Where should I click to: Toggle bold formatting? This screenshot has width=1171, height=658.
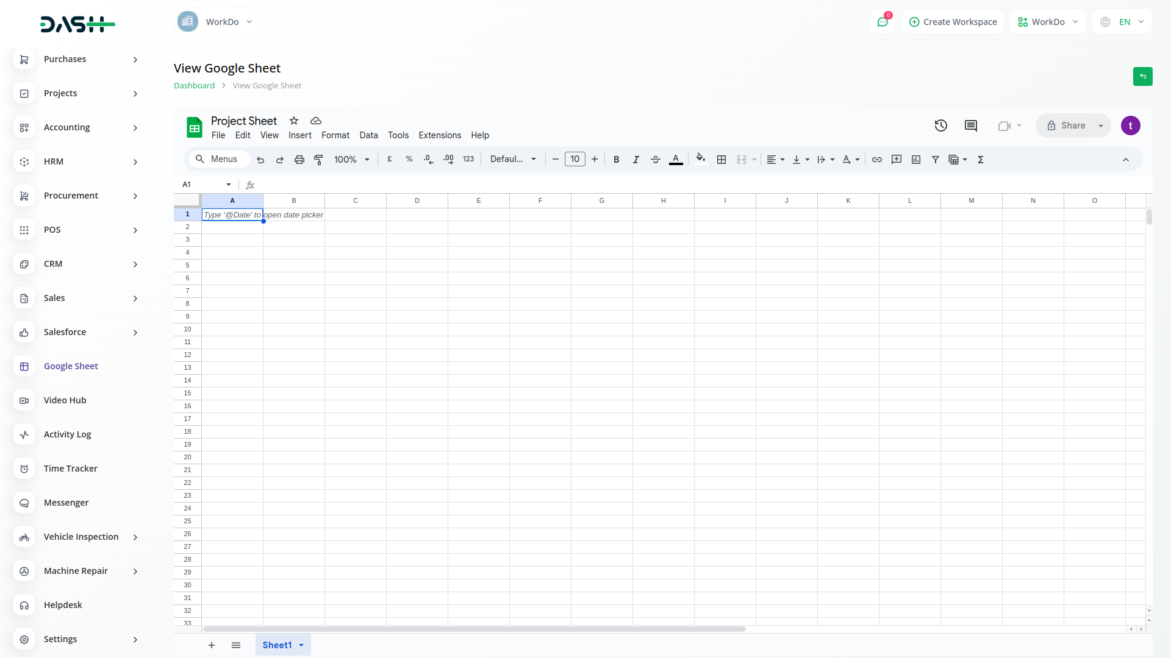[x=616, y=160]
